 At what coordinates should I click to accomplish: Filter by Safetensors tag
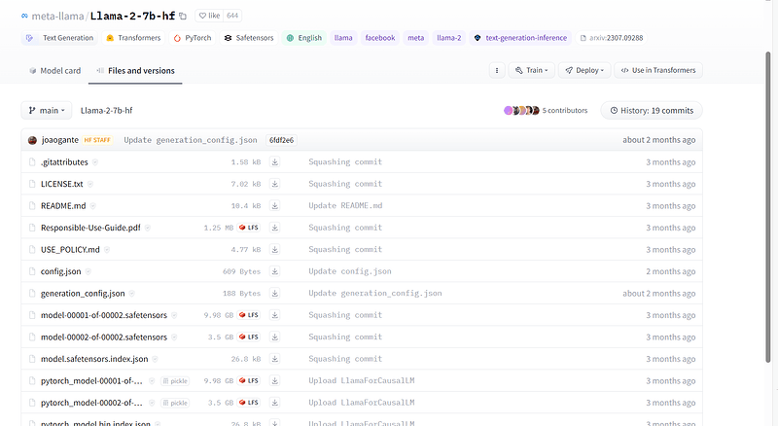pos(249,38)
